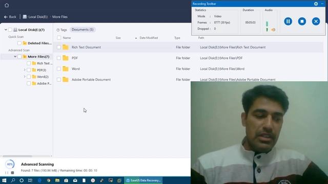Image resolution: width=328 pixels, height=184 pixels.
Task: Expand the PDF(3) tree node
Action: 24,70
